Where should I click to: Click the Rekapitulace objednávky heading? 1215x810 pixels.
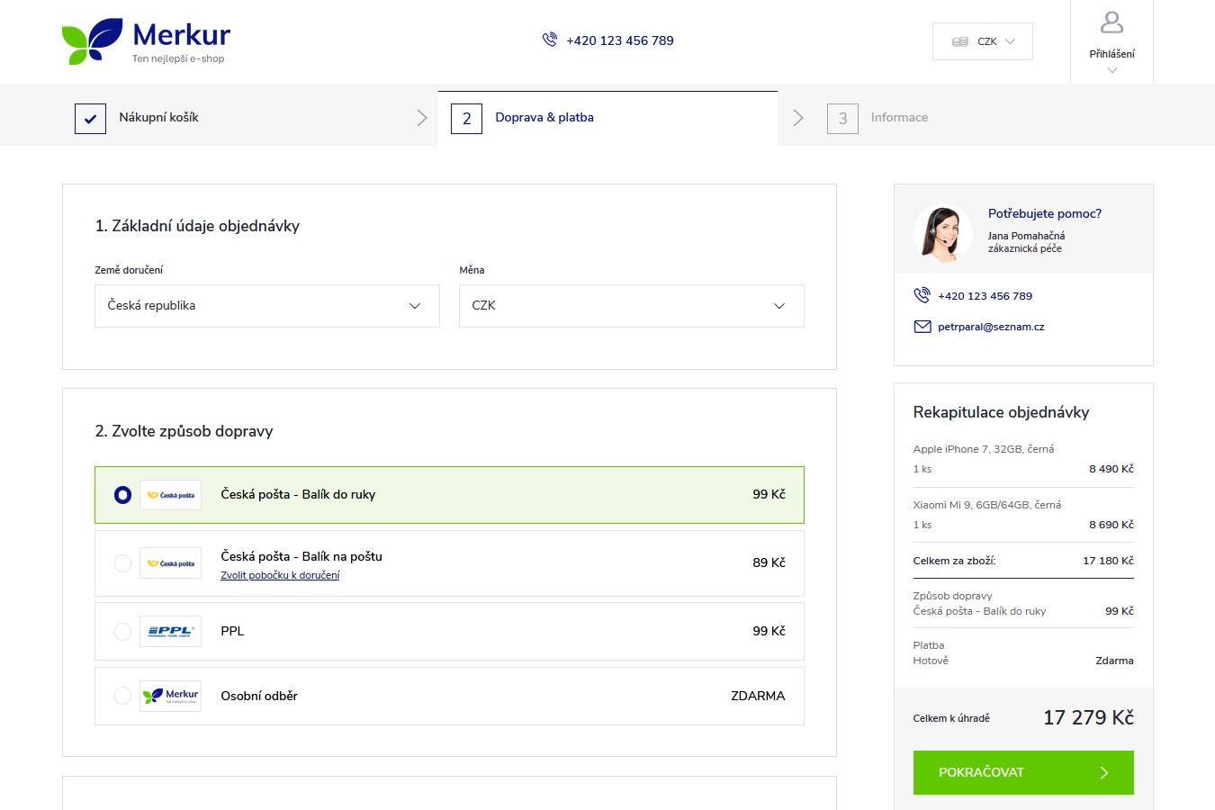pos(1001,412)
